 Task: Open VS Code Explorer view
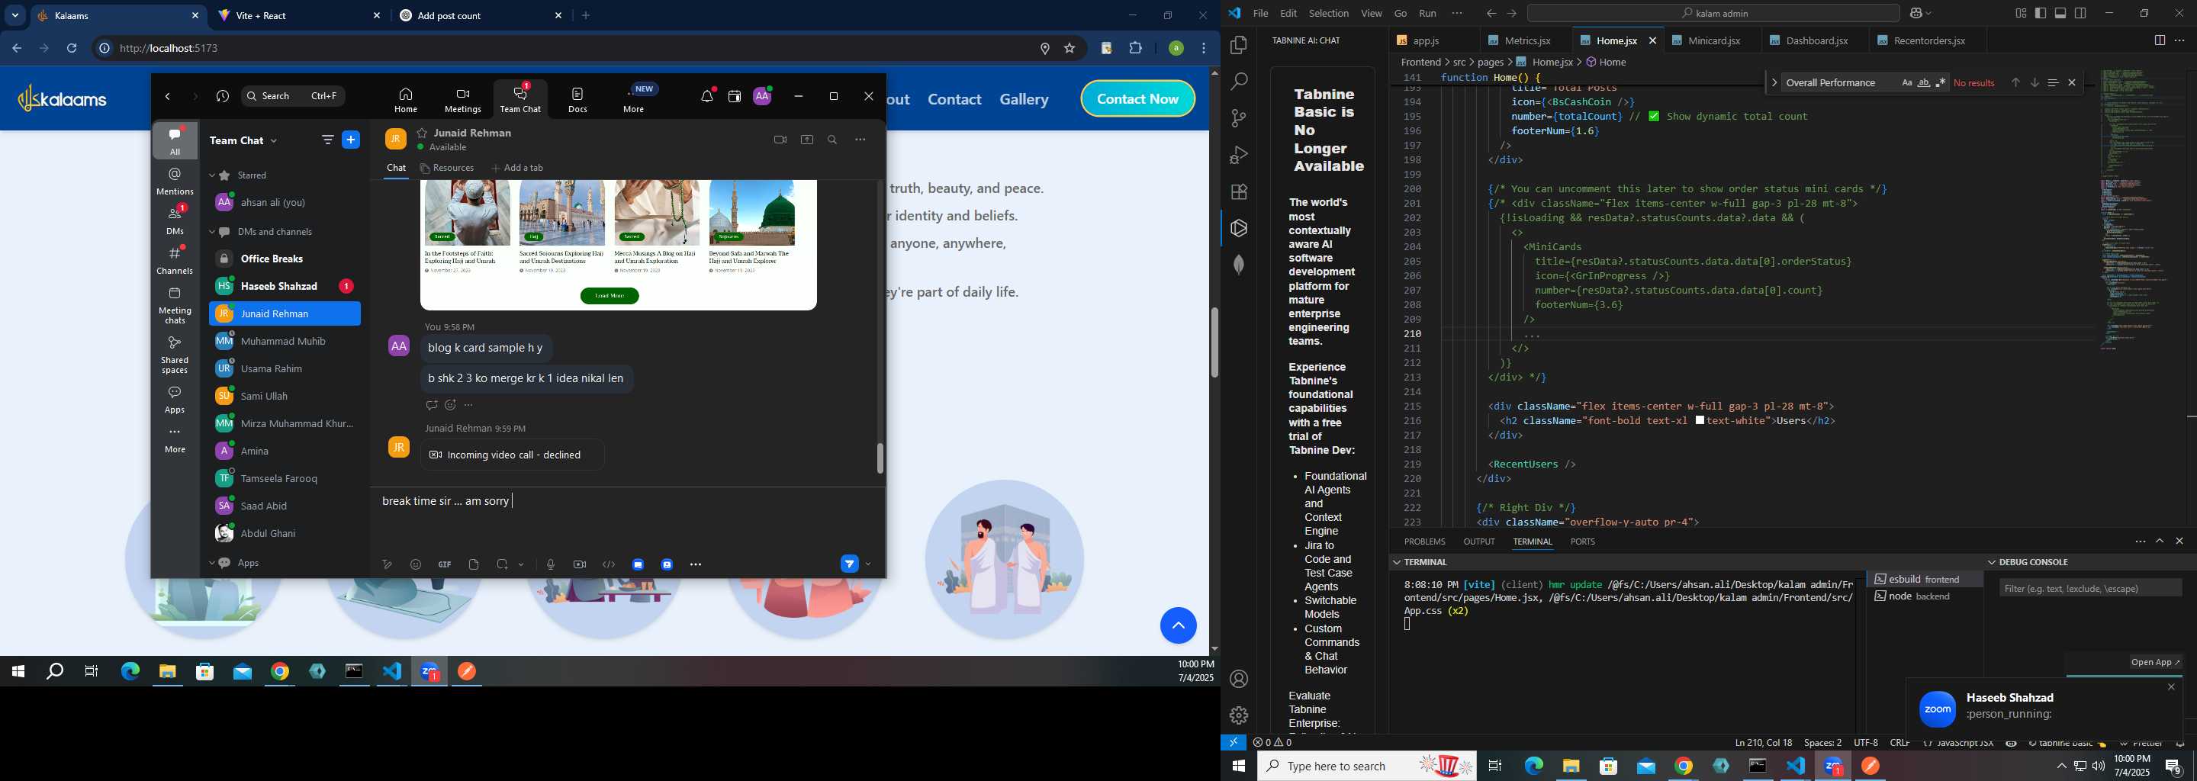[x=1238, y=45]
